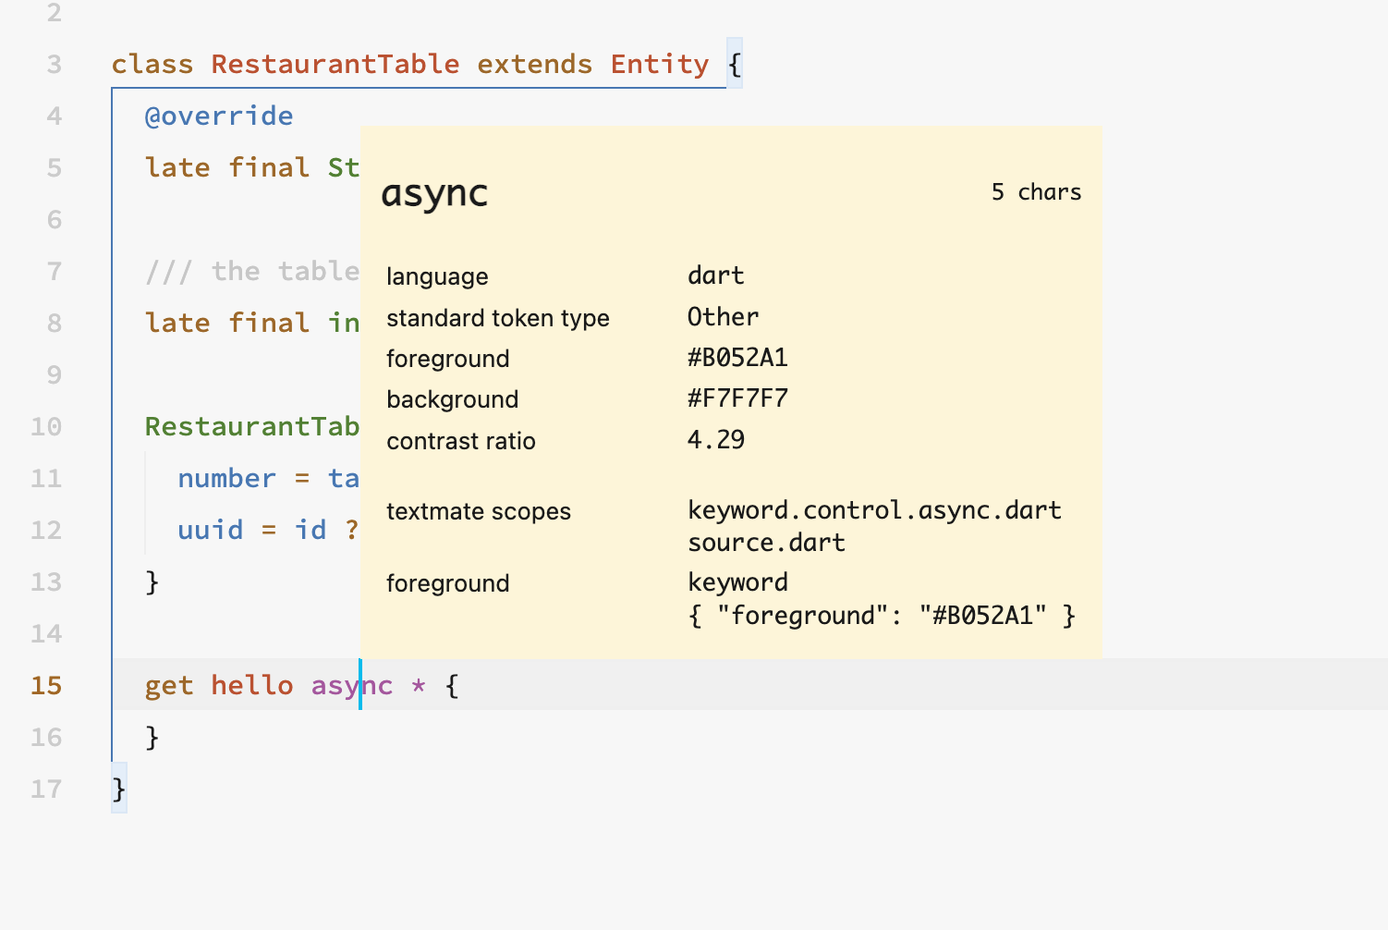Click the 'textmate scopes' label
Viewport: 1388px width, 930px height.
click(479, 511)
